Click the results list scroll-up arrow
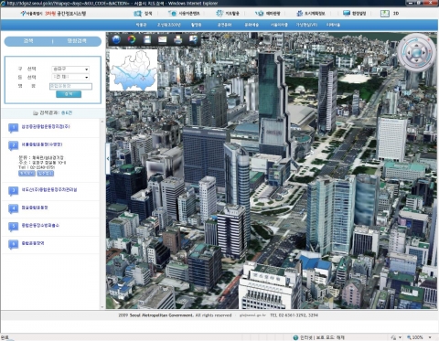439x341 pixels. pos(102,122)
